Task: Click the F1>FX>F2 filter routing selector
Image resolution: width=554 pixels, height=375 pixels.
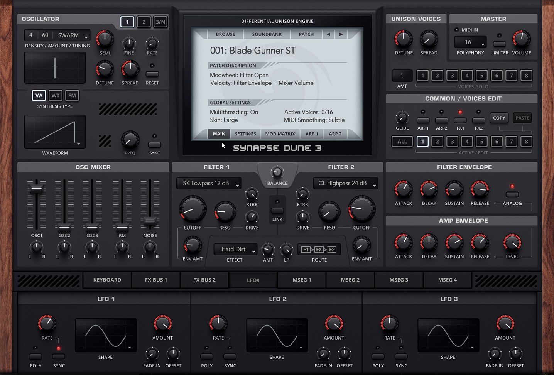Action: click(x=319, y=249)
